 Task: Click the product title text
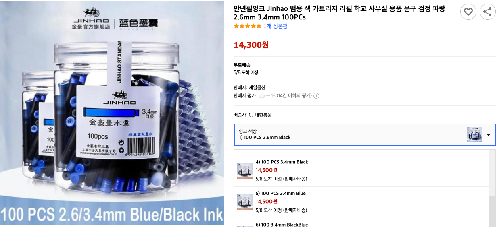(339, 13)
